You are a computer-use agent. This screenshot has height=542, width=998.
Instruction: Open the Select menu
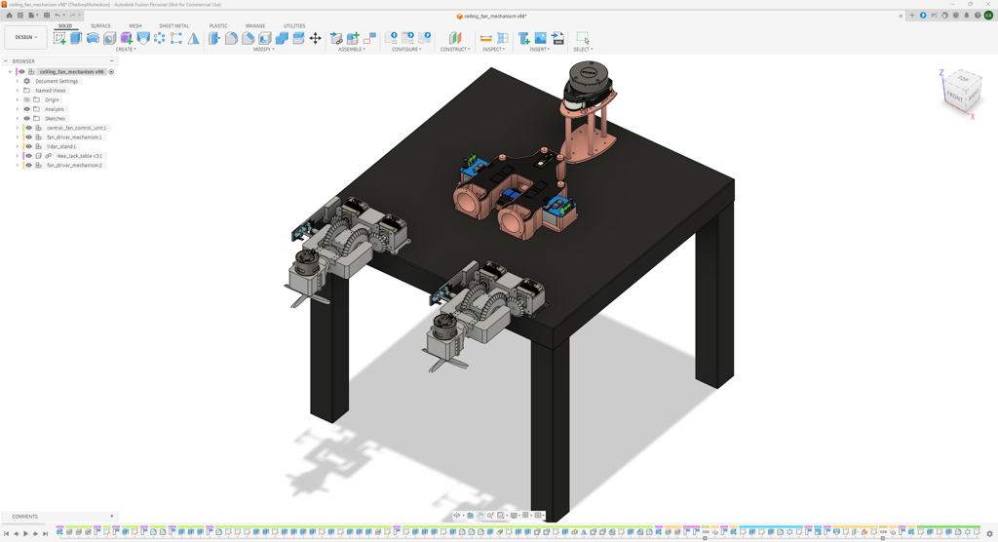tap(583, 49)
